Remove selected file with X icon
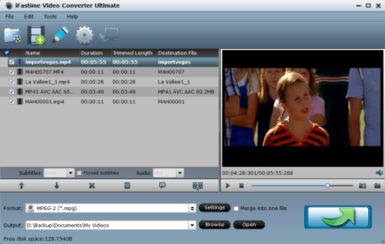This screenshot has width=385, height=244. point(92,186)
